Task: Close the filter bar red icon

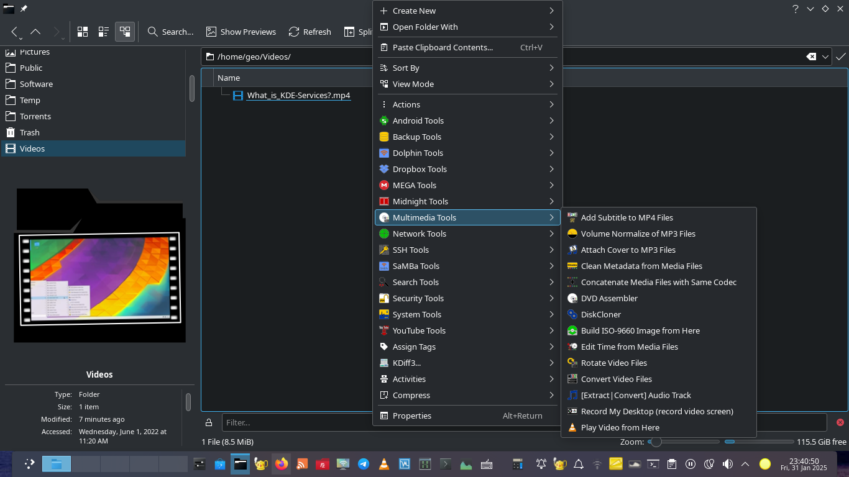Action: pyautogui.click(x=840, y=422)
